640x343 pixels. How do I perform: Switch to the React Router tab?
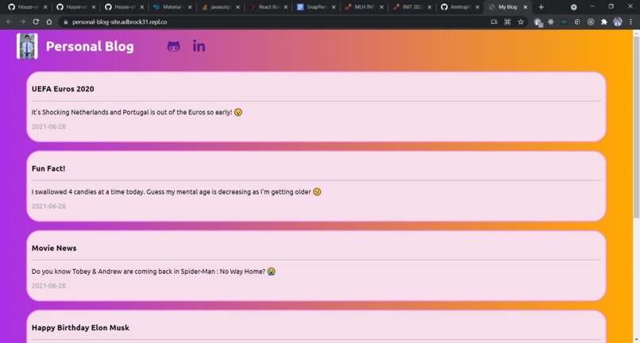[268, 7]
